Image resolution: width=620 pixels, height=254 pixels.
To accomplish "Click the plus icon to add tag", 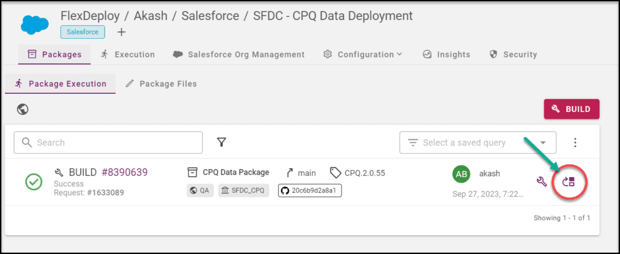I will point(122,33).
